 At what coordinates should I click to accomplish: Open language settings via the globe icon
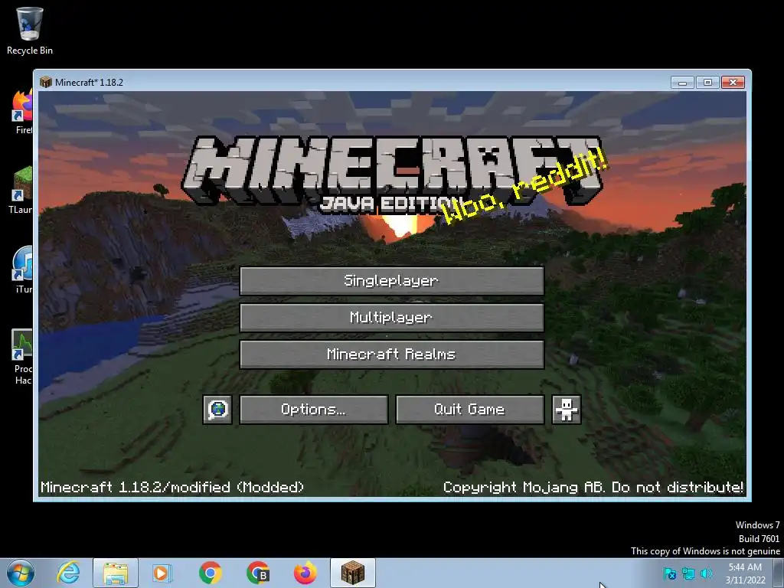click(x=217, y=410)
